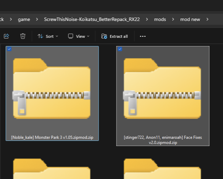Select the Face Fixes zip folder icon

pyautogui.click(x=163, y=89)
